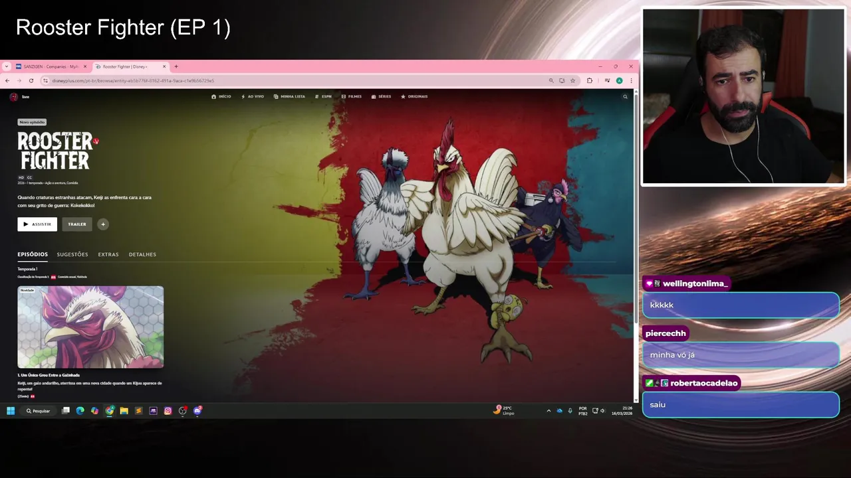Open a new browser tab

(x=176, y=66)
